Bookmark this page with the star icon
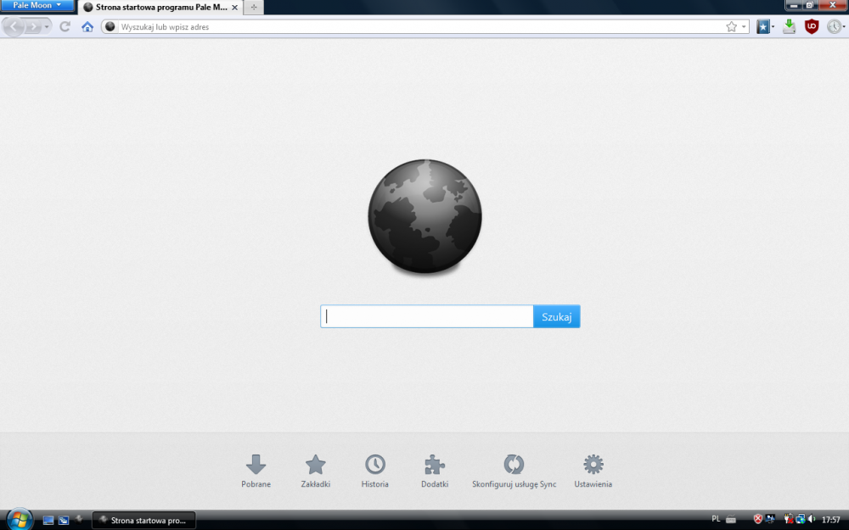 [x=731, y=26]
